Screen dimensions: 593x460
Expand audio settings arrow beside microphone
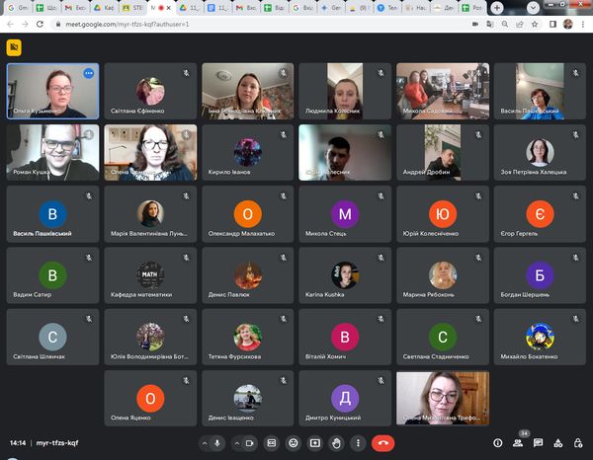coord(204,443)
